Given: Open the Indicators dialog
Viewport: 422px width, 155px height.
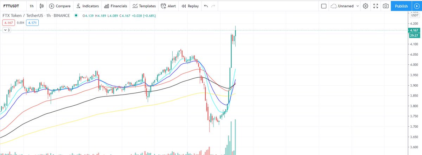Looking at the screenshot, I should 87,6.
